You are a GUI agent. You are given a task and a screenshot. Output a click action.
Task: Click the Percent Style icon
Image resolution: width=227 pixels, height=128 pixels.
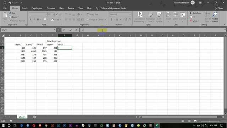pos(117,20)
